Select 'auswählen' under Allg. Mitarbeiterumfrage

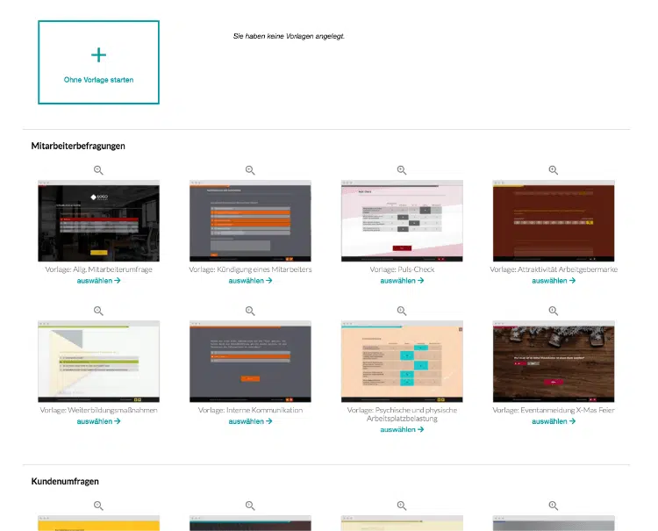(98, 280)
